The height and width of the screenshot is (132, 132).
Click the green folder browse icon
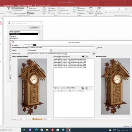(94, 54)
